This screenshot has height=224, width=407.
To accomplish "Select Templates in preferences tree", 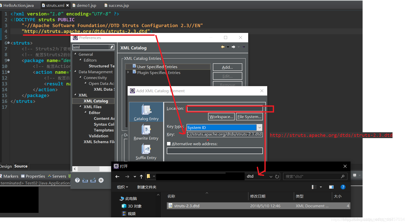I will click(x=104, y=130).
